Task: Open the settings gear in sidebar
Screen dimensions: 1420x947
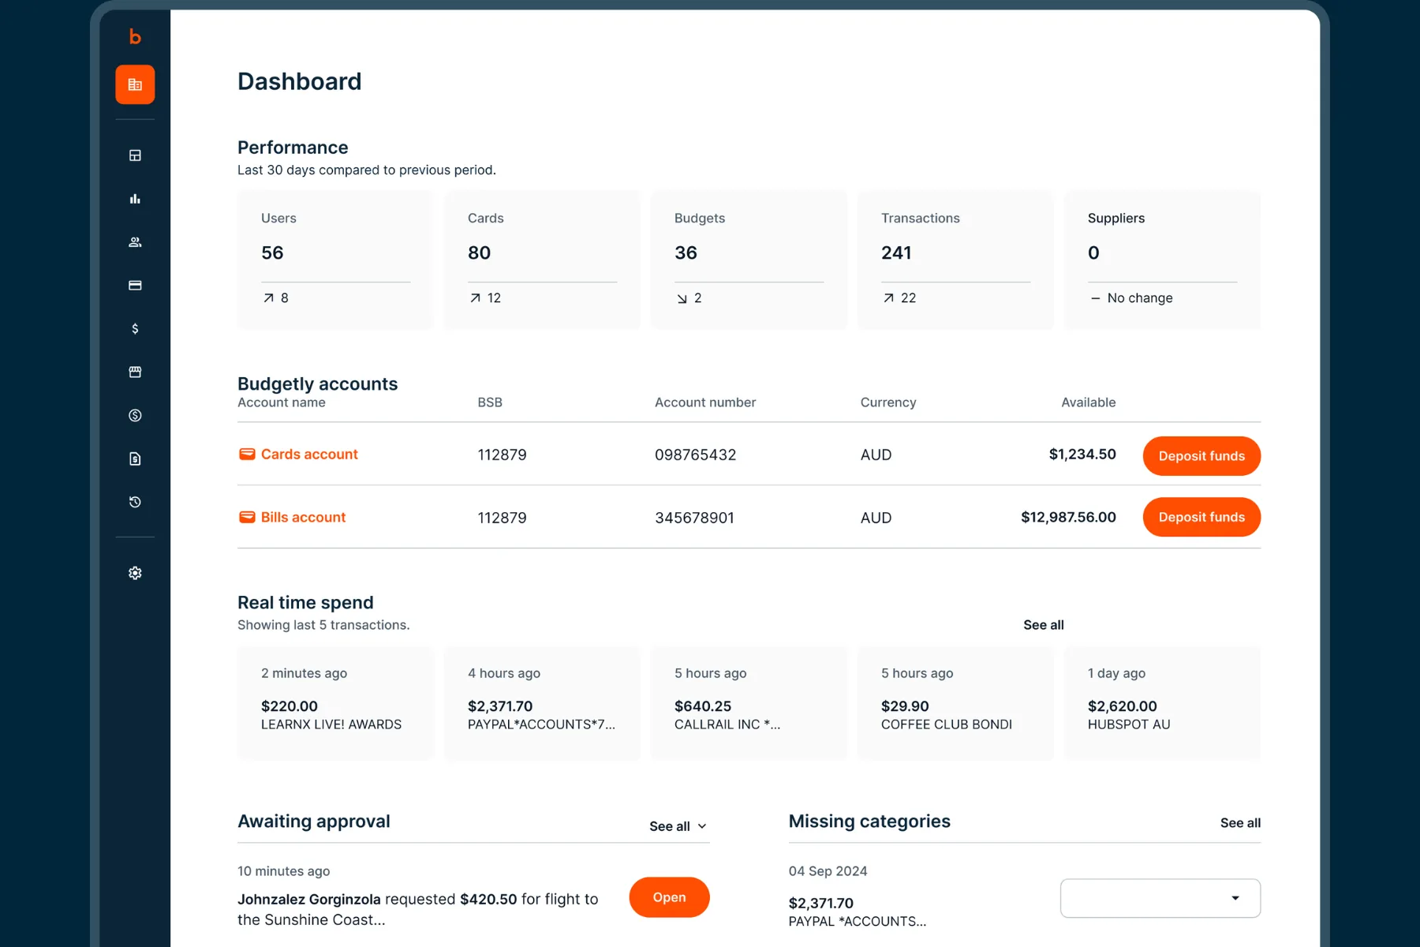Action: point(135,573)
